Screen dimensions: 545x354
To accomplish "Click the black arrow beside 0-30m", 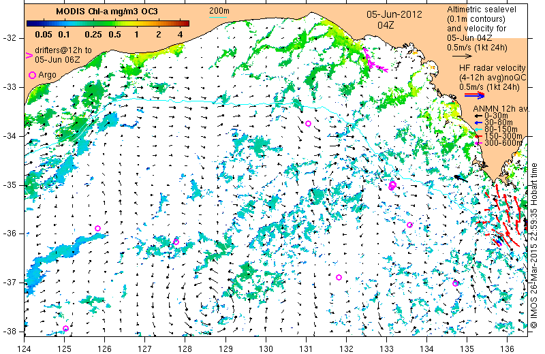I will tap(479, 116).
